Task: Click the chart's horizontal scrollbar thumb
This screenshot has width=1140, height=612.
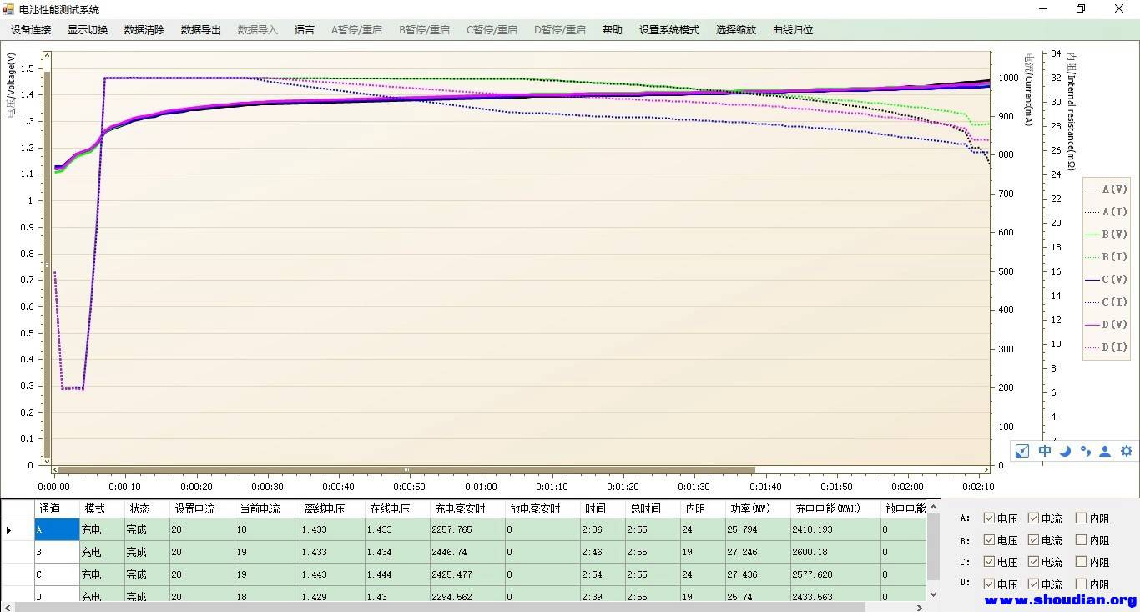Action: 406,469
